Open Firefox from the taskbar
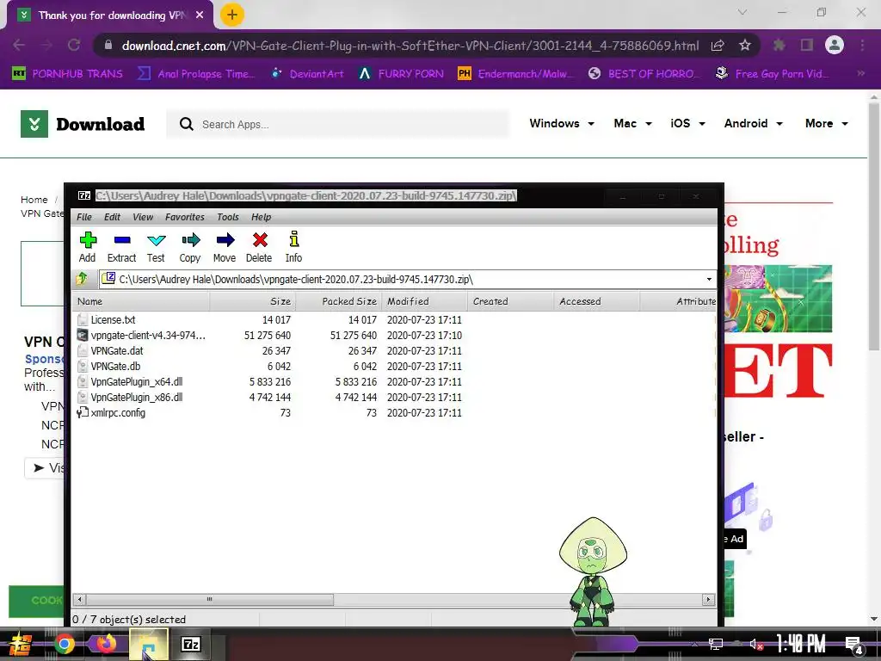The height and width of the screenshot is (661, 881). (106, 644)
